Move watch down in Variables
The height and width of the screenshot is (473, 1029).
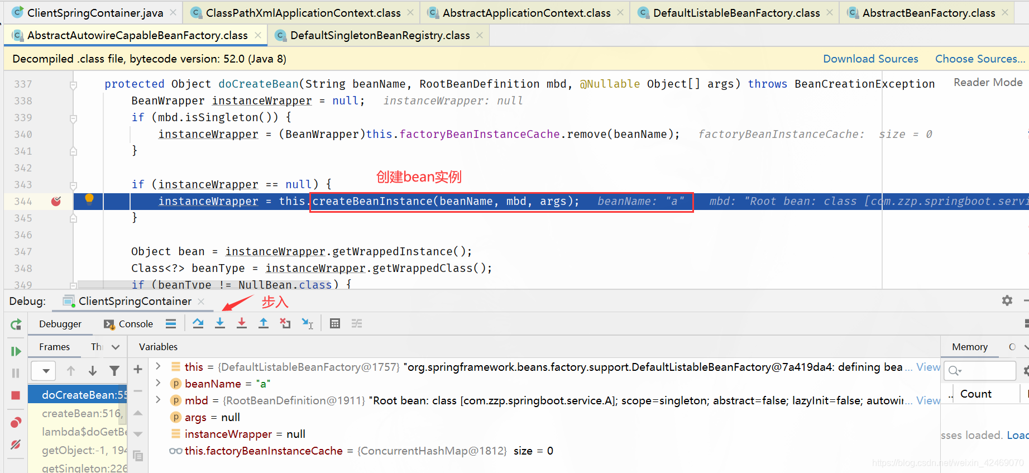coord(138,434)
